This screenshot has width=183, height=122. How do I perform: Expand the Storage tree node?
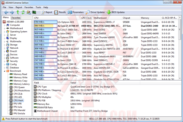5,45
